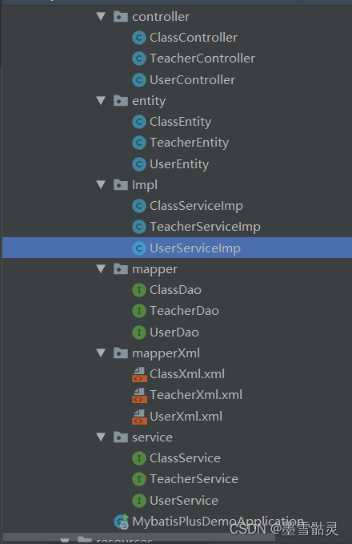Select ClassServiceImp in the tree

[196, 207]
